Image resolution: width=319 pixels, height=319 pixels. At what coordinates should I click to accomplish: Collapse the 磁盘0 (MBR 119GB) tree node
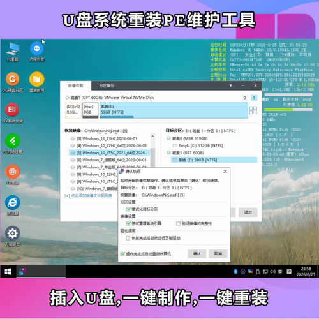pos(168,138)
